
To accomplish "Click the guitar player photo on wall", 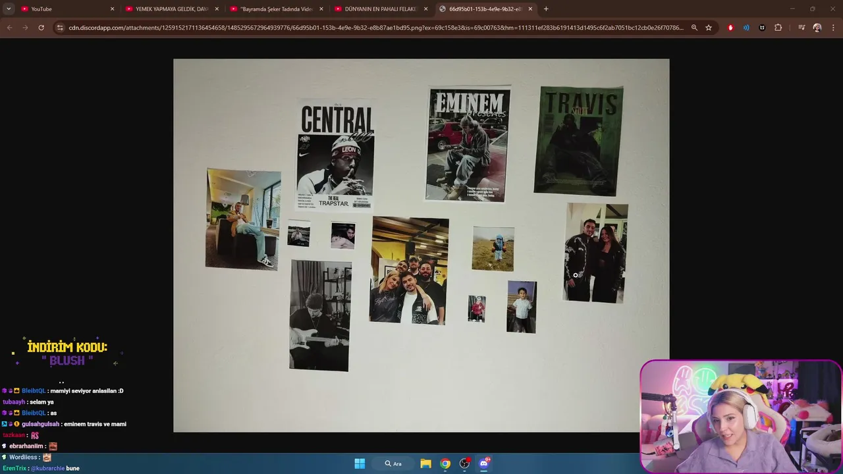I will (320, 315).
